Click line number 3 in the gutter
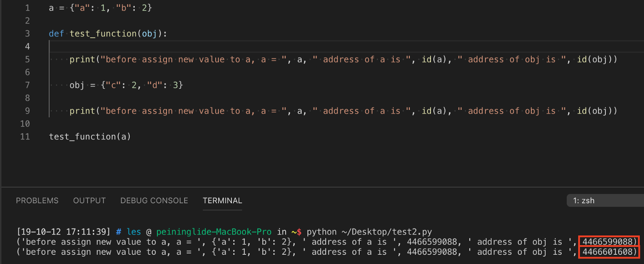 (27, 34)
